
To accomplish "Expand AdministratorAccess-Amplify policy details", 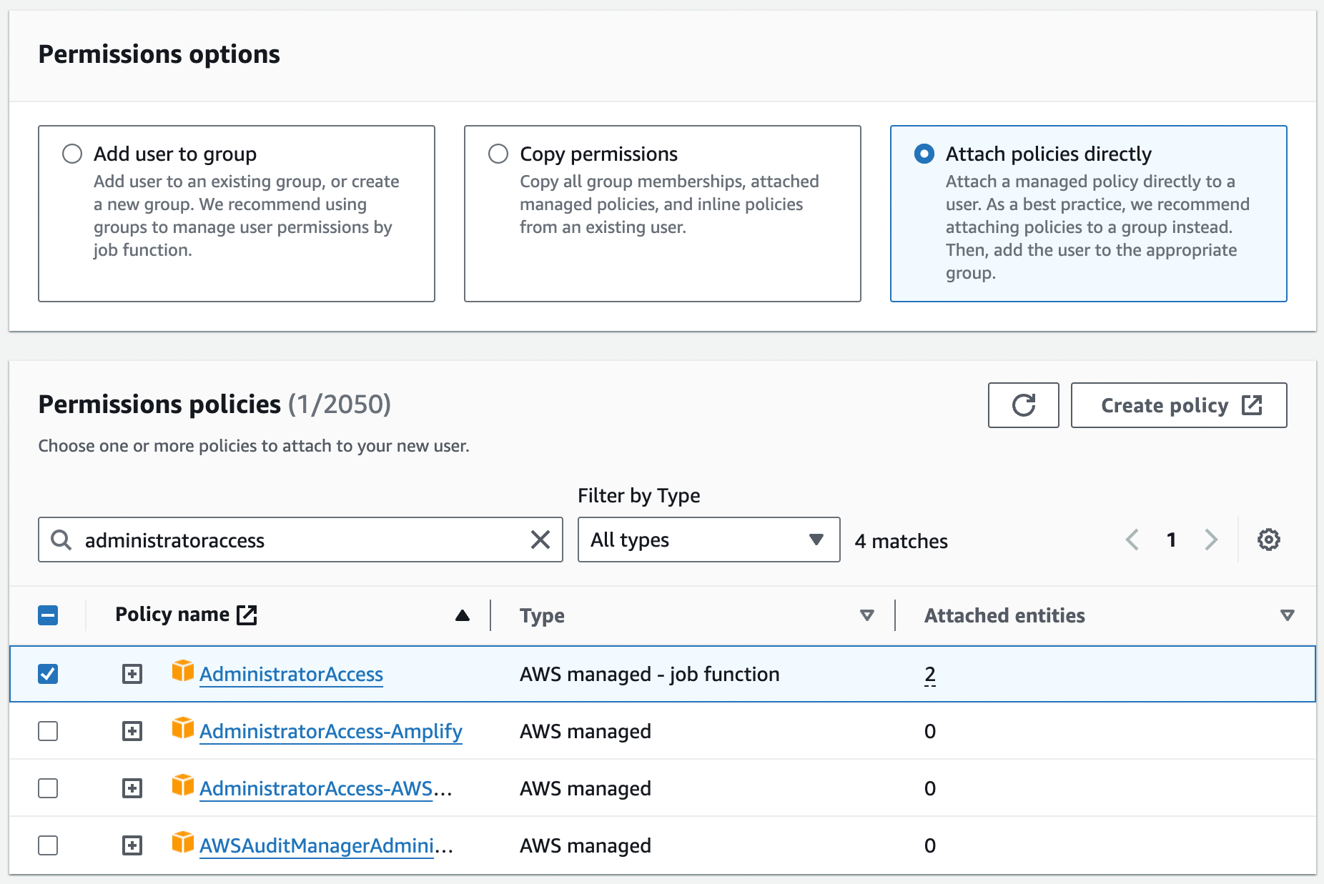I will 132,731.
